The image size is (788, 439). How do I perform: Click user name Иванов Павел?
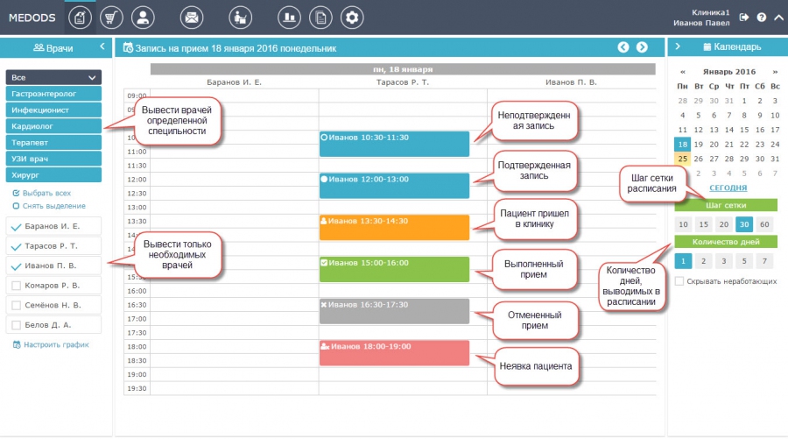(701, 23)
